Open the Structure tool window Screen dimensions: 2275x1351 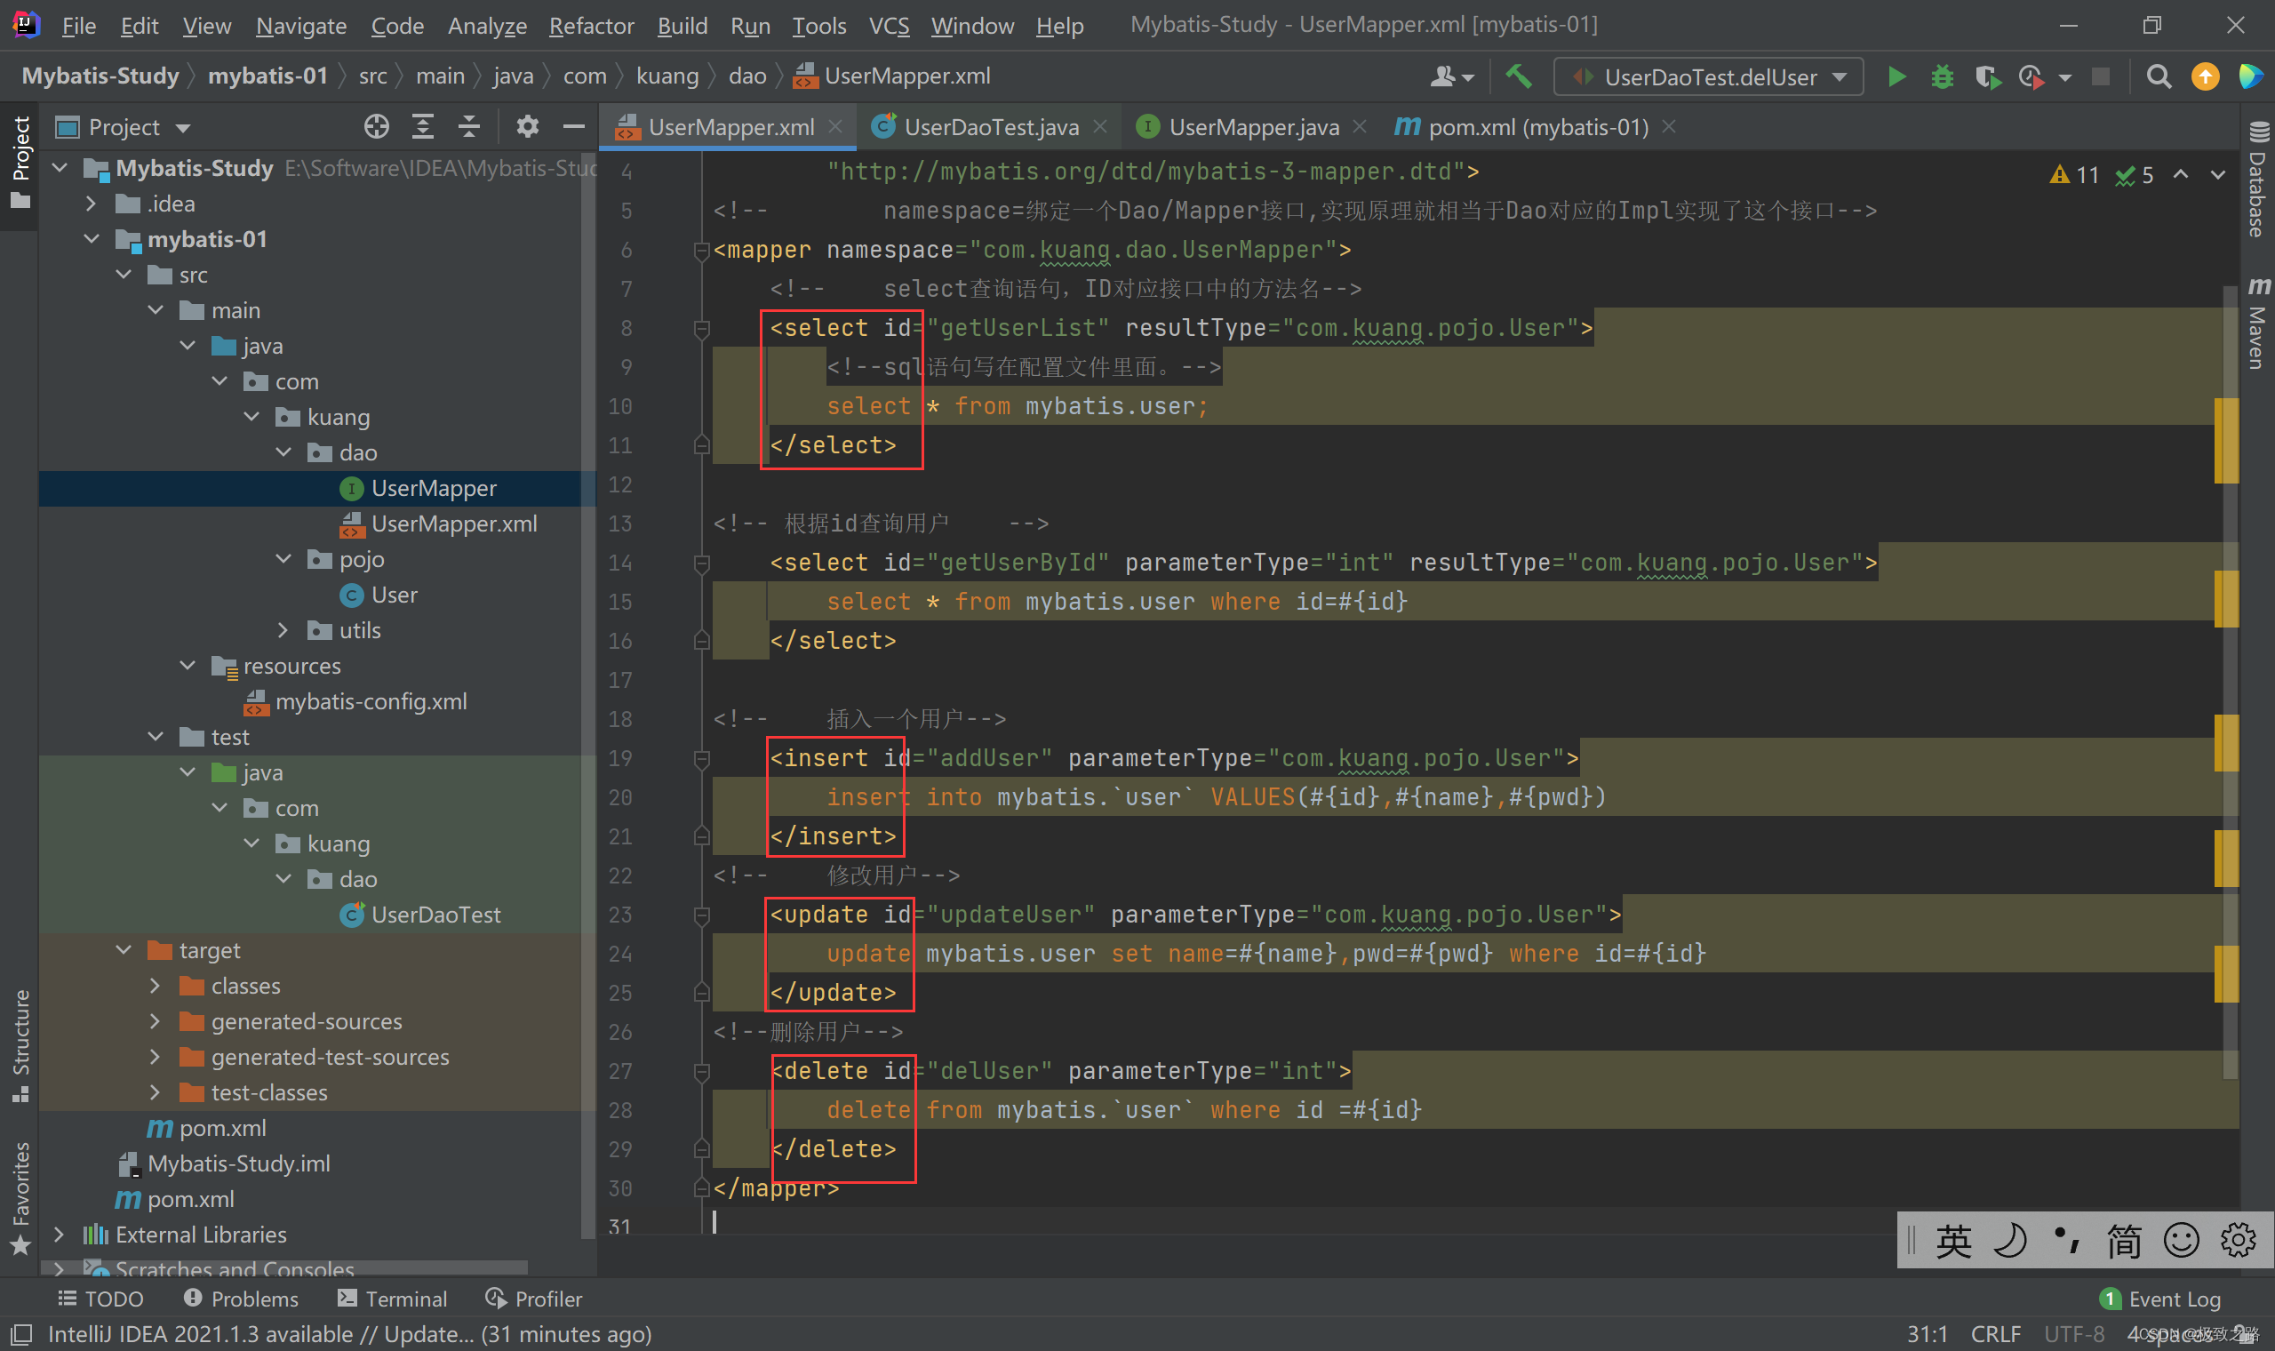20,1044
